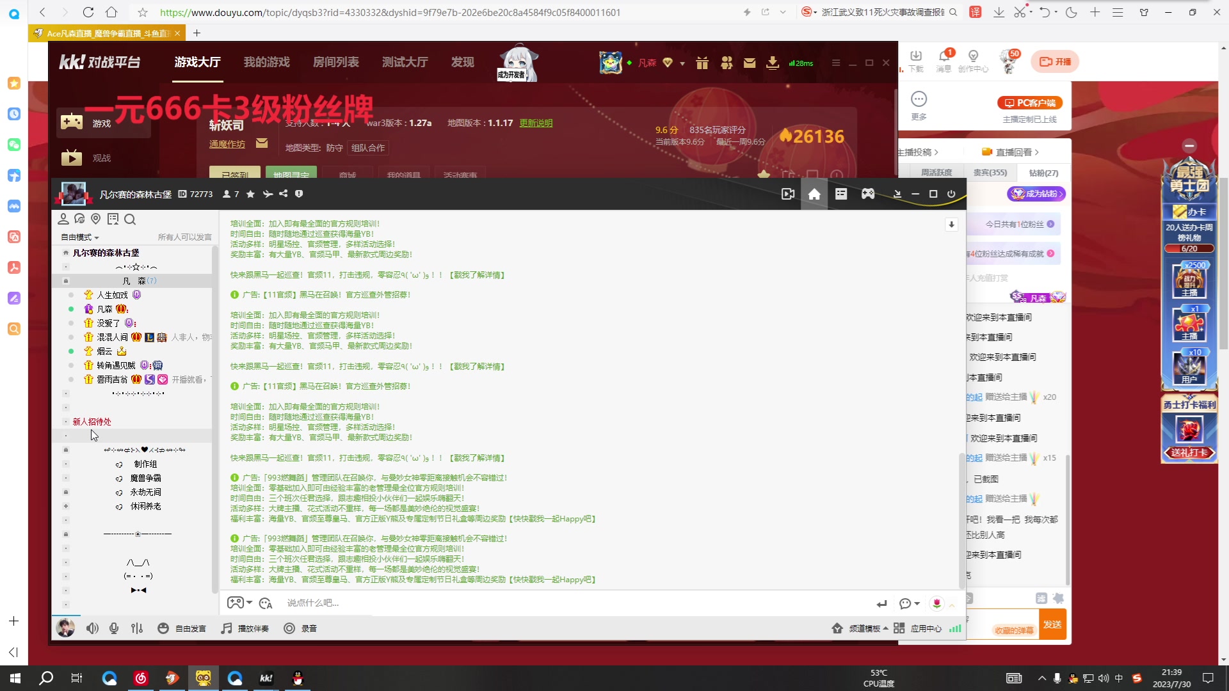The image size is (1229, 691).
Task: Click the 开播 button
Action: [x=1056, y=61]
